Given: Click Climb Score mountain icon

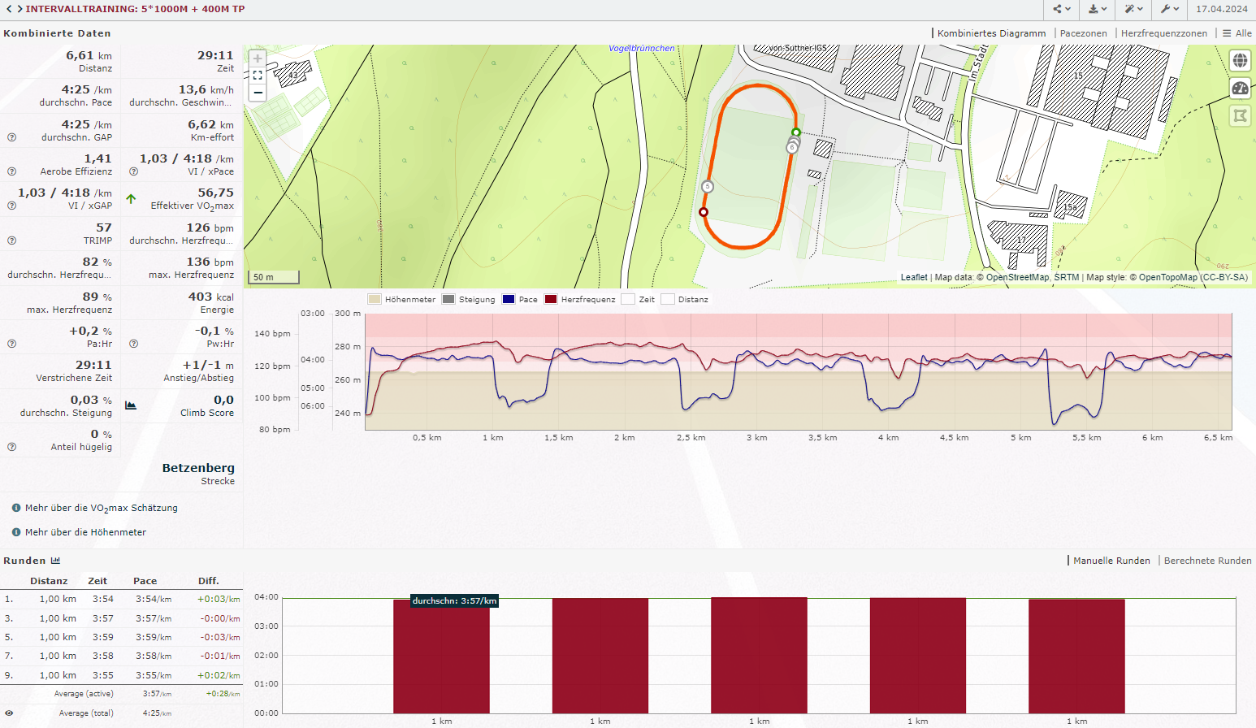Looking at the screenshot, I should tap(131, 405).
